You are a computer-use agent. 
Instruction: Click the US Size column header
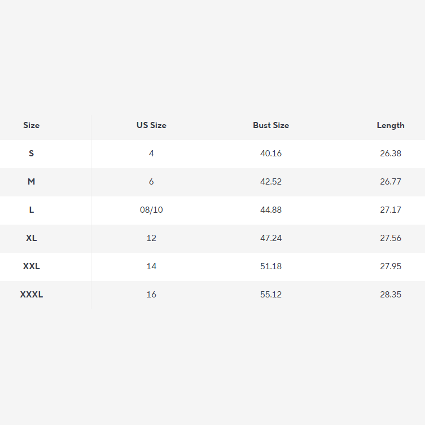pyautogui.click(x=151, y=125)
